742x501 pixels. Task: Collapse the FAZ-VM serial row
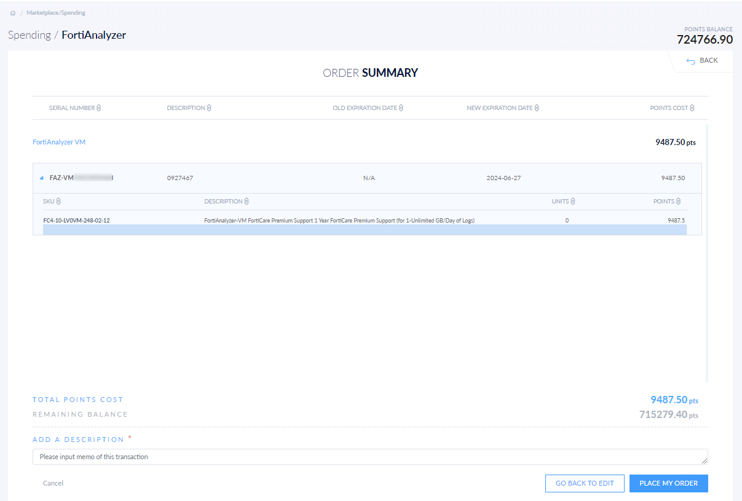click(x=42, y=178)
